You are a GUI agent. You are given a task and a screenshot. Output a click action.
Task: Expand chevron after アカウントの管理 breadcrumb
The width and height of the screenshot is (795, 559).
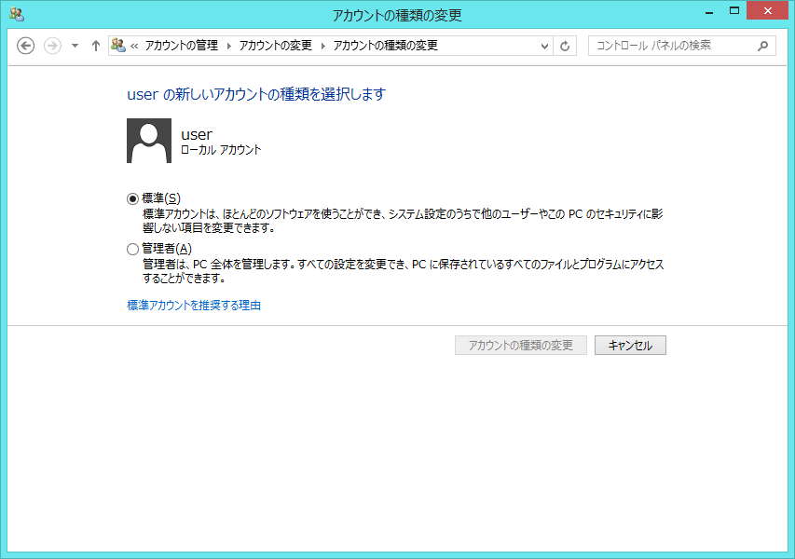click(x=229, y=46)
